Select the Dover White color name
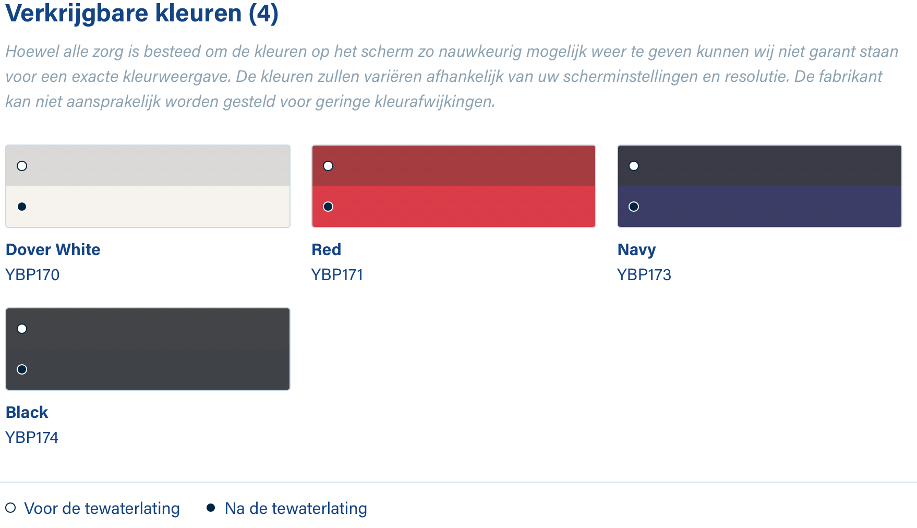 click(53, 249)
